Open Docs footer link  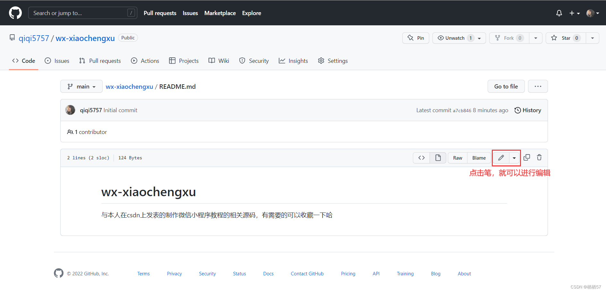(268, 273)
